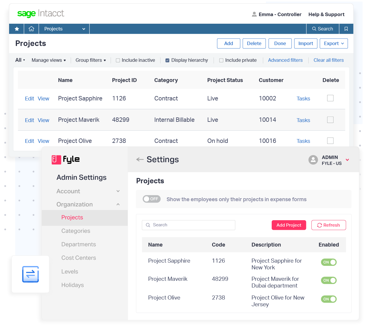Screen dimensions: 365x325
Task: Click the Delete button in the Projects header
Action: coord(254,43)
